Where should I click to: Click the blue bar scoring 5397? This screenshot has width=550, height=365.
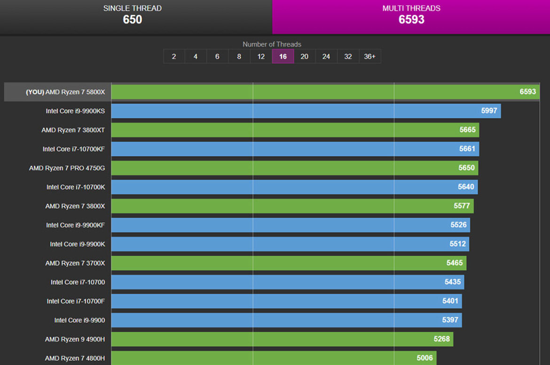287,320
